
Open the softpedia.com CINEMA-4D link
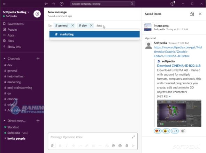(178, 52)
